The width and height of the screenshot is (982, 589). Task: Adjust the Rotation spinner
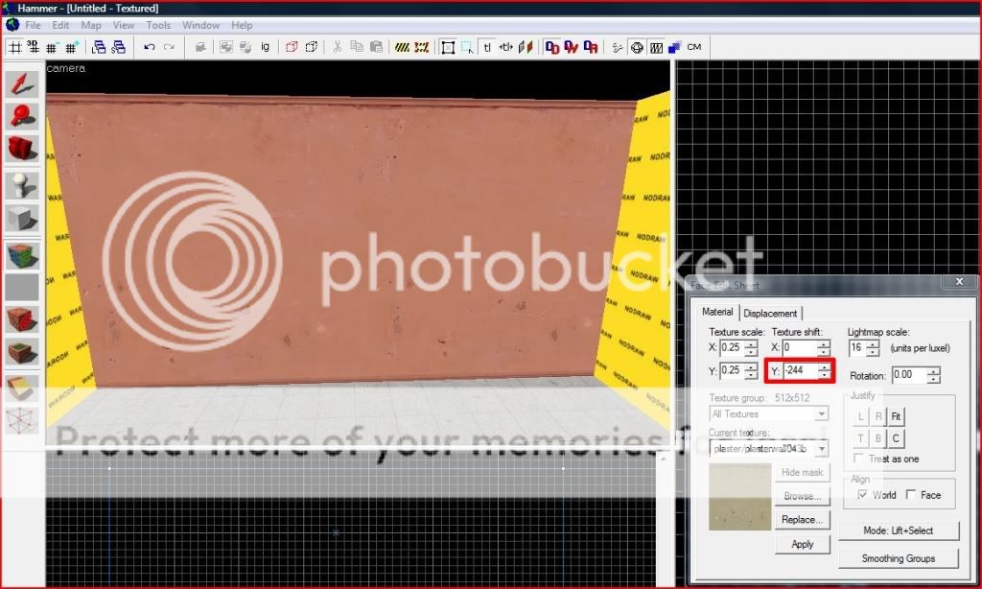[x=933, y=375]
